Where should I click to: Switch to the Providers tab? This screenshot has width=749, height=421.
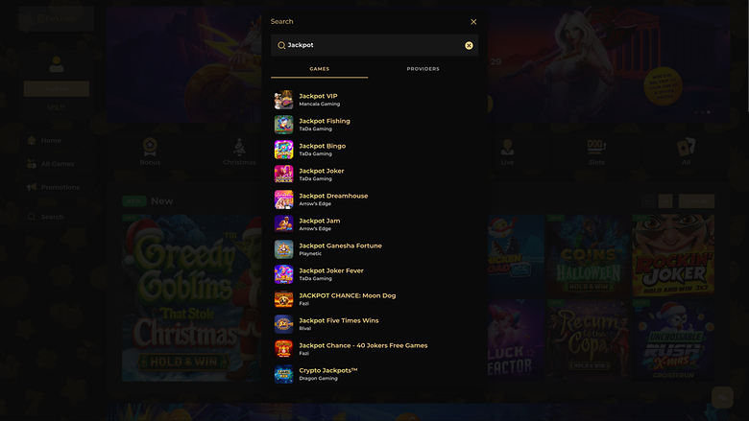(x=423, y=69)
